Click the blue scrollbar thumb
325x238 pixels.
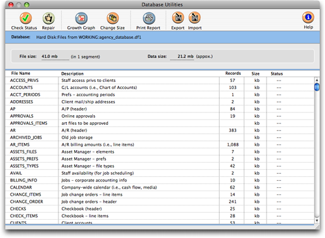(x=317, y=87)
